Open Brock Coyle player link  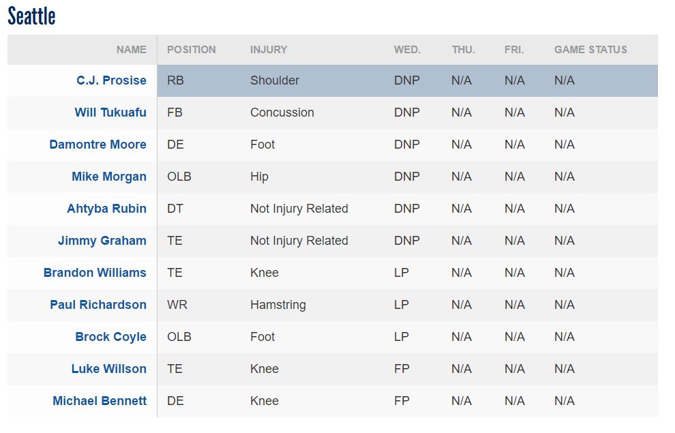click(111, 337)
